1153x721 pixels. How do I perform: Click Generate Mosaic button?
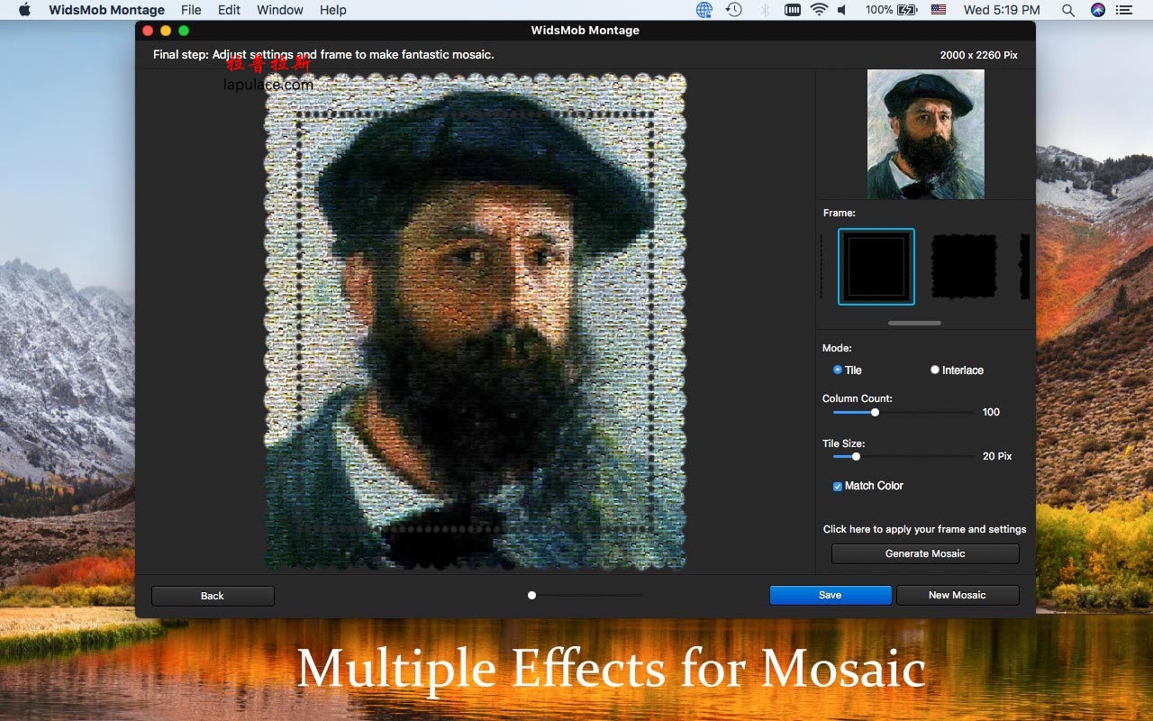[x=925, y=553]
